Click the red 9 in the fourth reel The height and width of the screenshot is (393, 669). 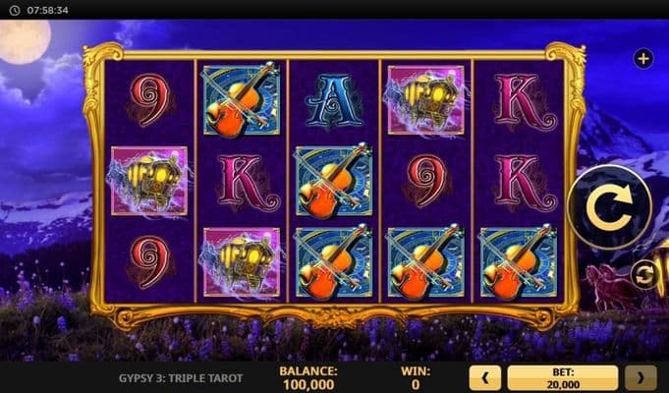pos(426,182)
